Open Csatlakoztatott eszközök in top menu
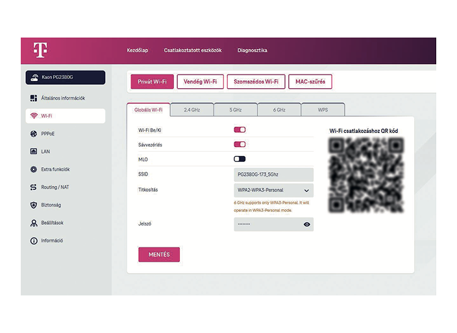Image resolution: width=457 pixels, height=333 pixels. pyautogui.click(x=193, y=51)
